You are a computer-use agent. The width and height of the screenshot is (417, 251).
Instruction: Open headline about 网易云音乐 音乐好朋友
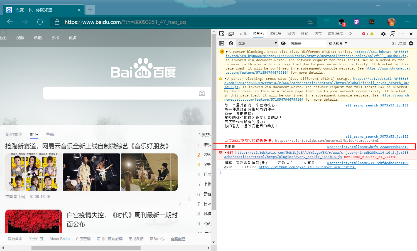pyautogui.click(x=87, y=146)
